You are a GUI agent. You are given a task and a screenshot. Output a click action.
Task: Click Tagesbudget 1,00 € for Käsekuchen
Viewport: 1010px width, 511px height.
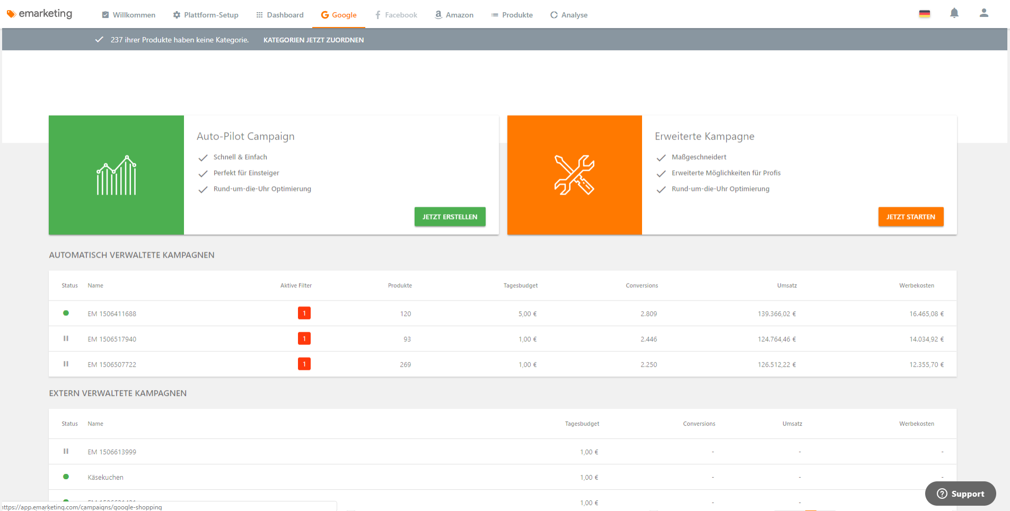pyautogui.click(x=589, y=478)
